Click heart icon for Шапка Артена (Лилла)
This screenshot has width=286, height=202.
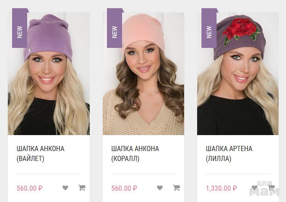[255, 188]
